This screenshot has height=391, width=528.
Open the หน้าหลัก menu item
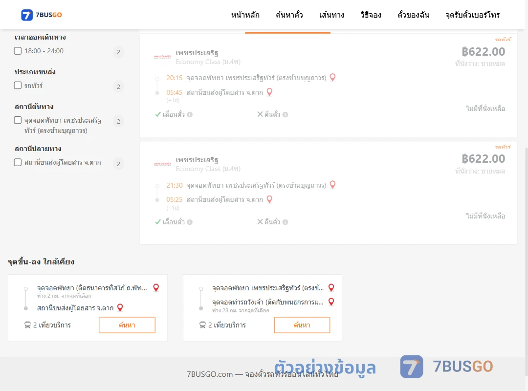245,15
